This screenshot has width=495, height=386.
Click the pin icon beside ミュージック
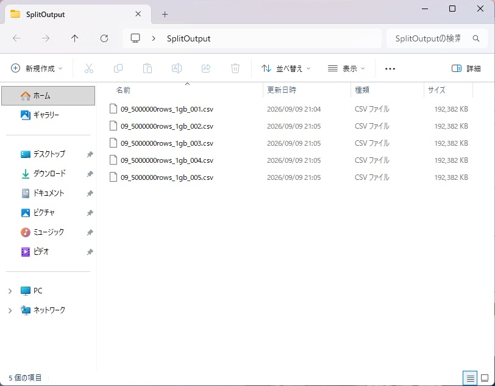[90, 232]
